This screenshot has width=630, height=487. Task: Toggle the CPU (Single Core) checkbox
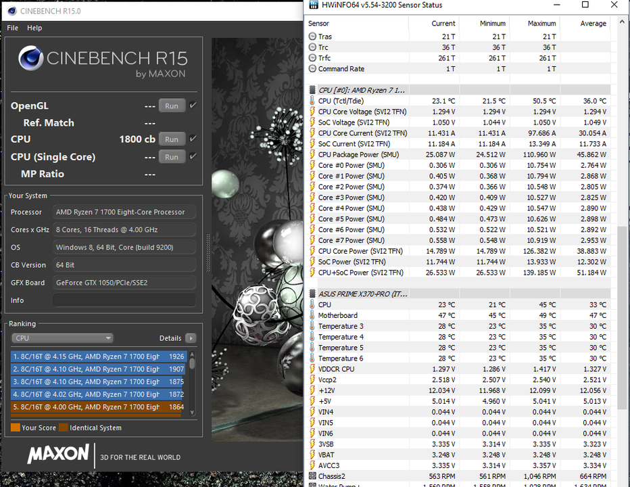(x=193, y=156)
